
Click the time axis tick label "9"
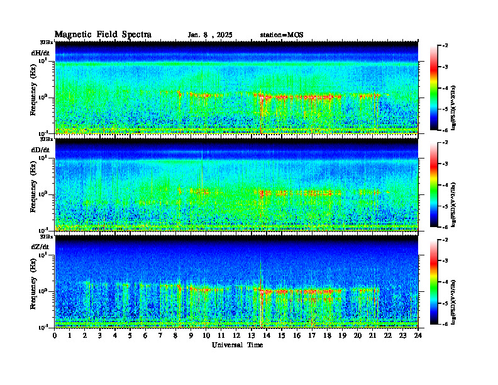point(191,336)
